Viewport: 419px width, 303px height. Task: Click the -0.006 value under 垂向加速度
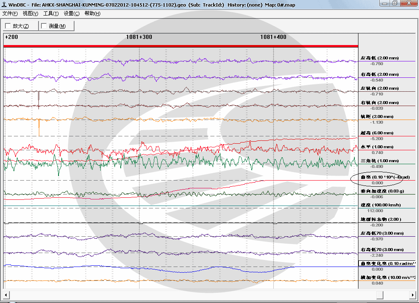376,197
